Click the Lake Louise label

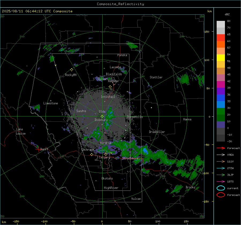(x=21, y=131)
